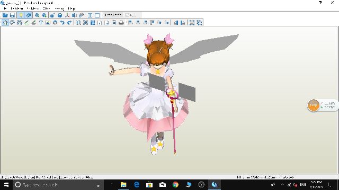Click the last icon in the second toolbar

coord(199,22)
